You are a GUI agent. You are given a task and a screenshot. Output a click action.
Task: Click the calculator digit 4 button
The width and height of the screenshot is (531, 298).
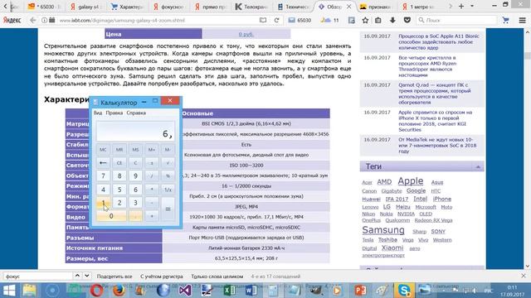103,190
